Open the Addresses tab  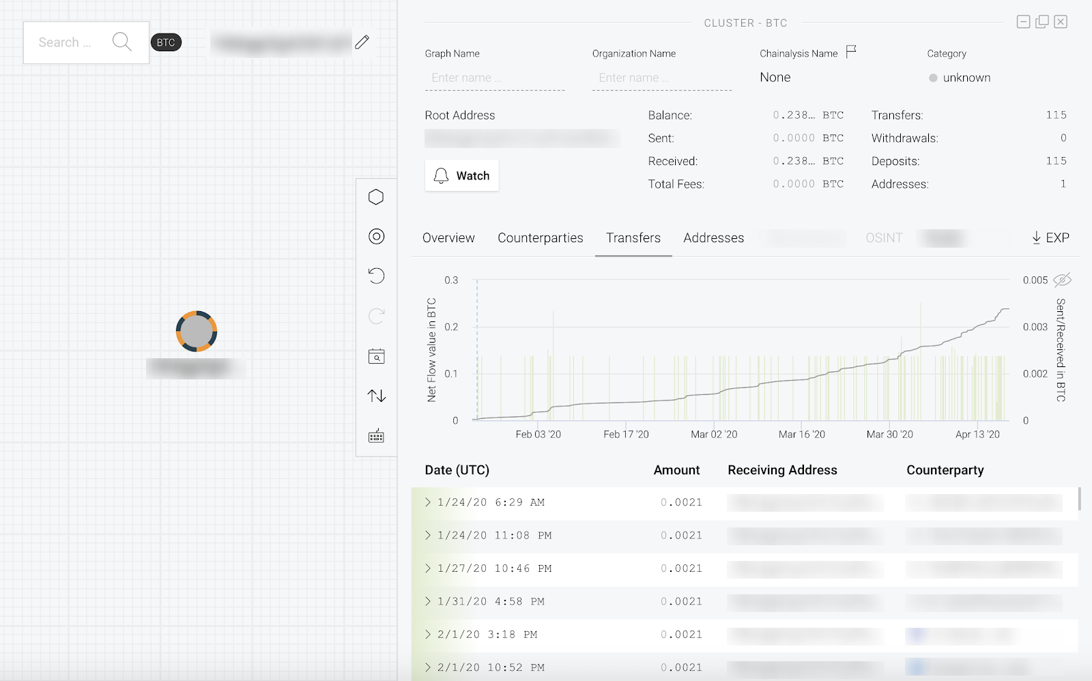click(713, 238)
